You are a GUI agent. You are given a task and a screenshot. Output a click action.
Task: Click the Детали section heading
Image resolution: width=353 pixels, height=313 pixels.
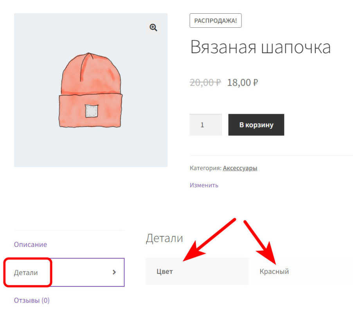pyautogui.click(x=164, y=238)
